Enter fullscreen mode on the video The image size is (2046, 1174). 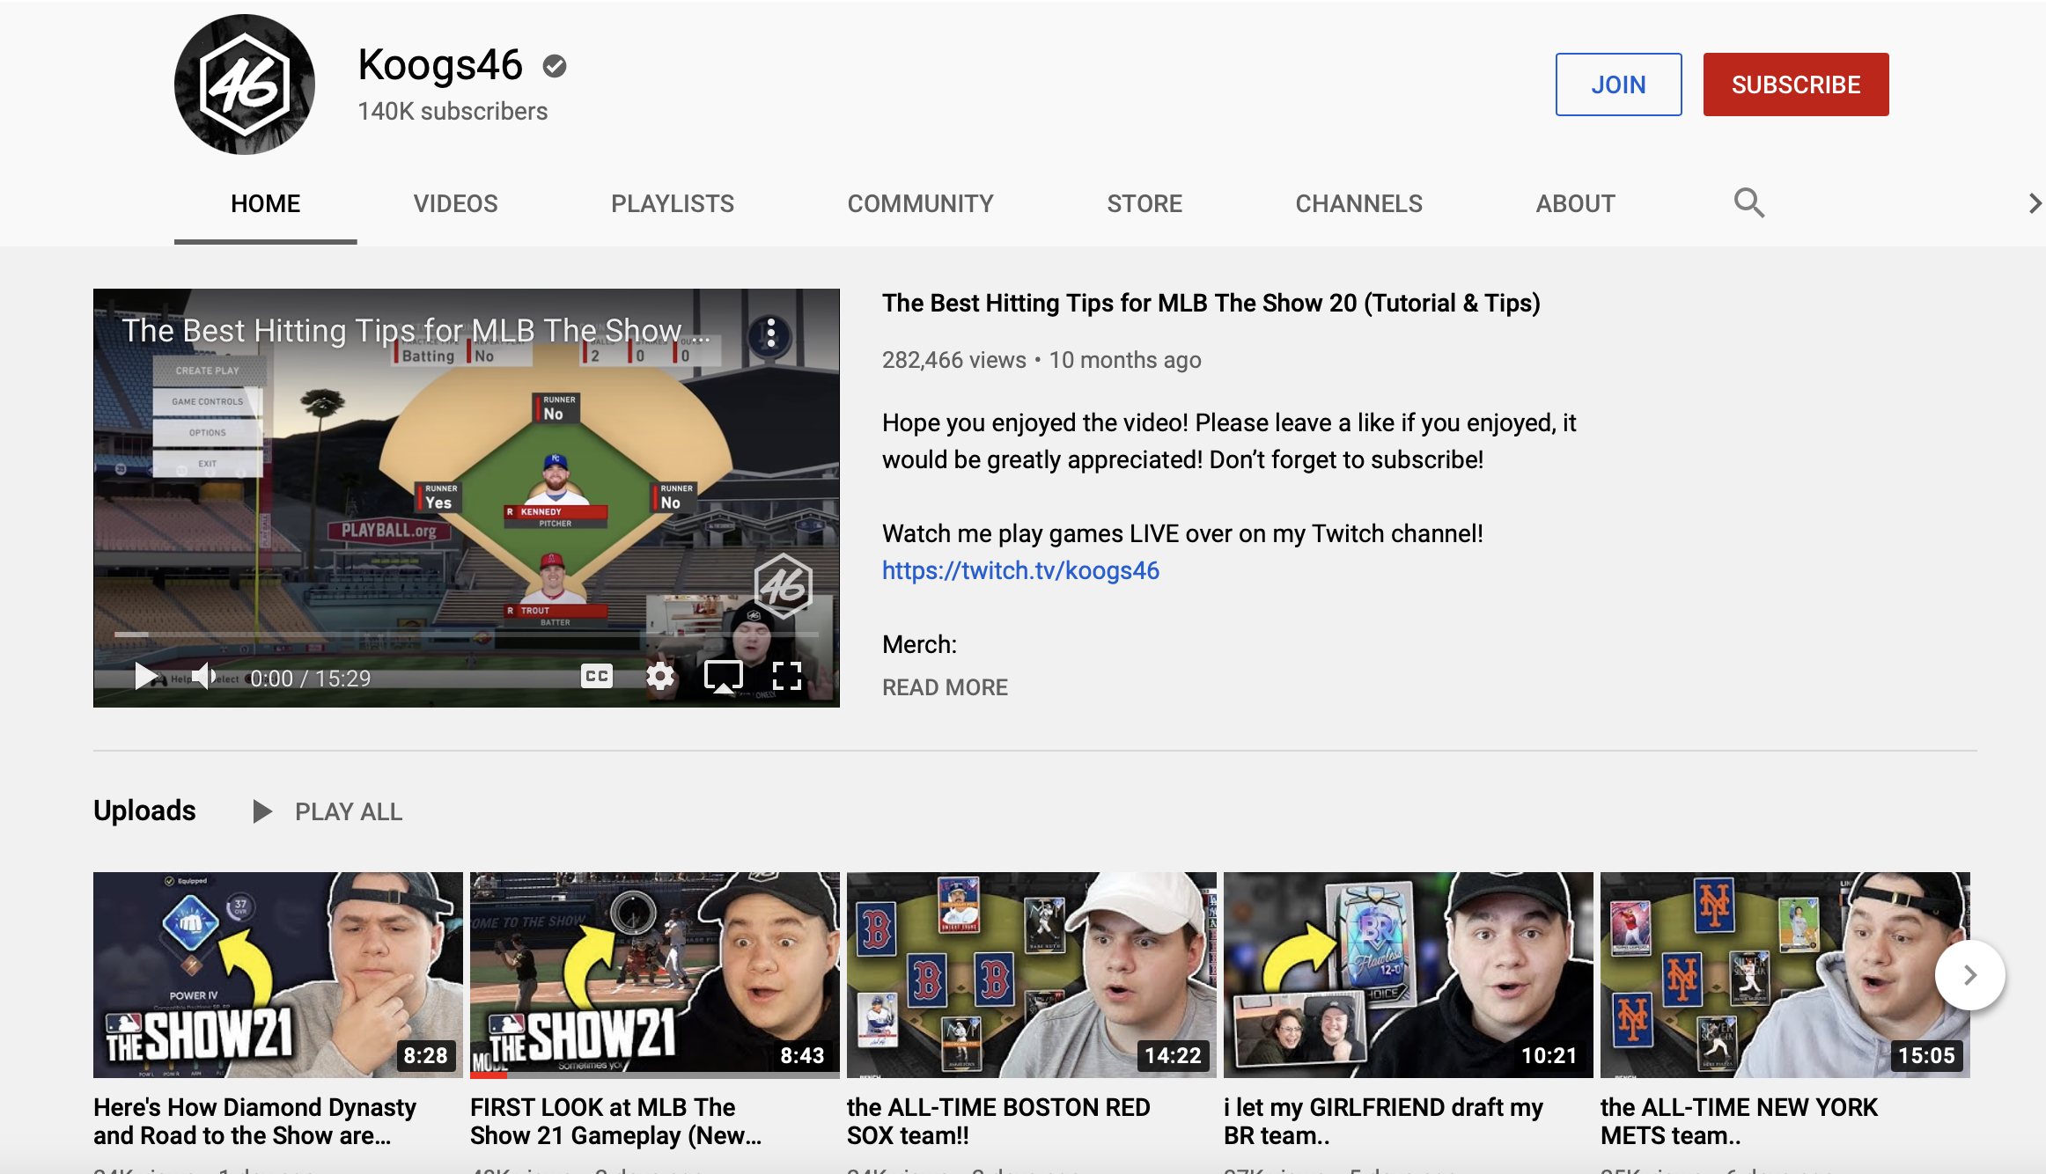tap(787, 676)
